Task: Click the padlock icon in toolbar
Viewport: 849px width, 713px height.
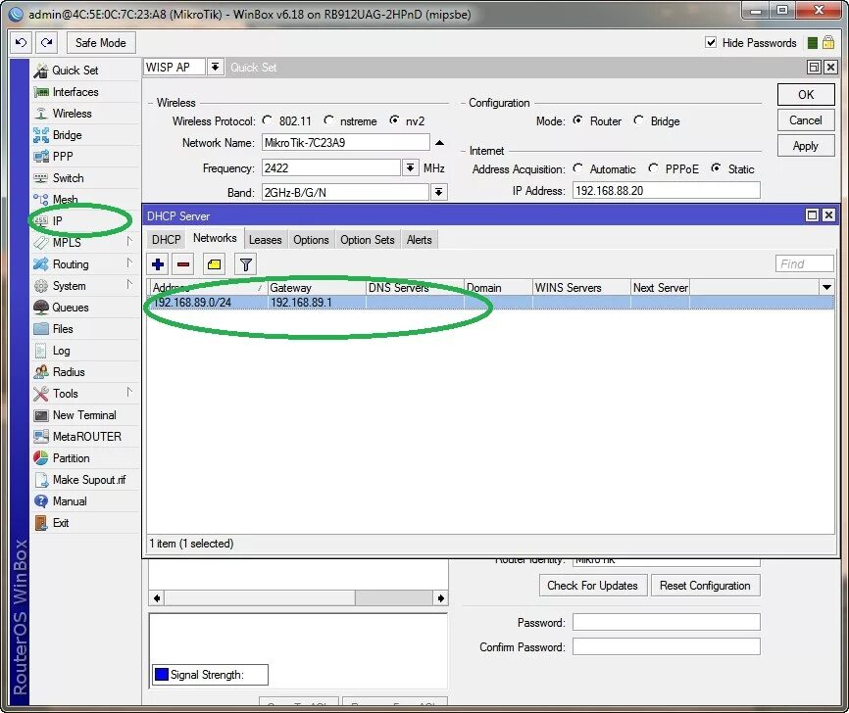Action: pyautogui.click(x=827, y=43)
